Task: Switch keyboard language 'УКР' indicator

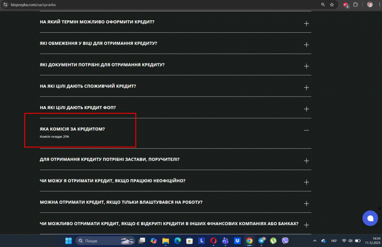Action: [x=334, y=241]
